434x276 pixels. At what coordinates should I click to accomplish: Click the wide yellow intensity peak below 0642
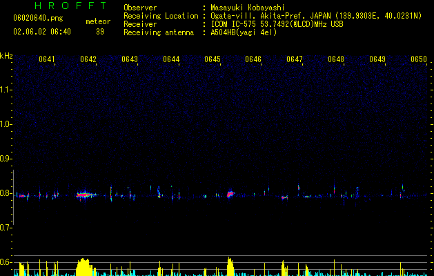pyautogui.click(x=86, y=267)
